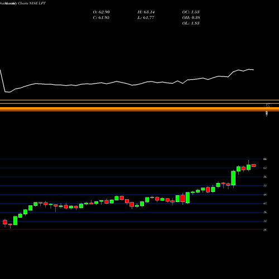This screenshot has height=279, width=279.
Task: Click the '61' price axis label
Action: [x=265, y=168]
